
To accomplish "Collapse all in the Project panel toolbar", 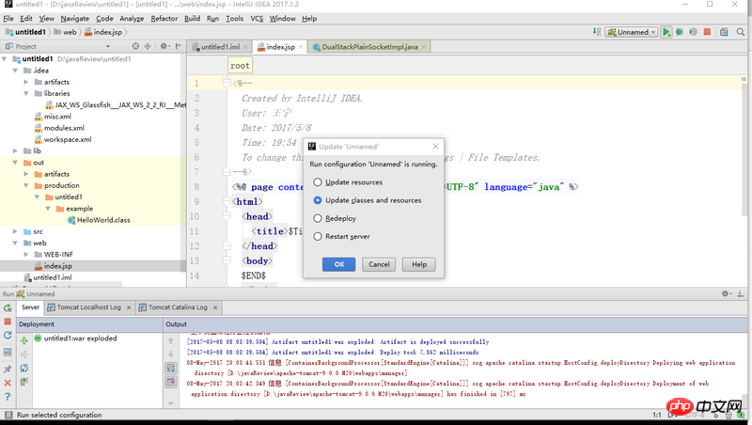I will 148,46.
